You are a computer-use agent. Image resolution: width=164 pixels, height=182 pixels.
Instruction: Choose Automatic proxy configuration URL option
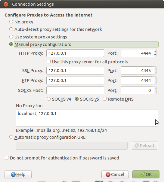(11, 137)
